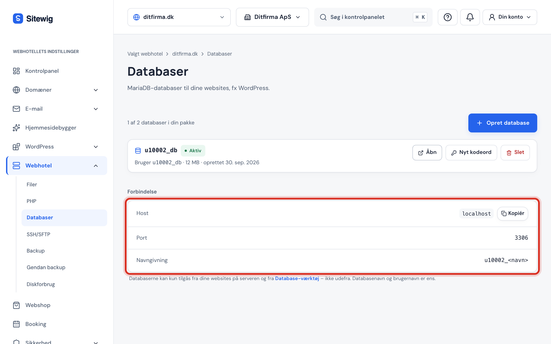
Task: Open the Din konto dropdown arrow
Action: coord(529,17)
